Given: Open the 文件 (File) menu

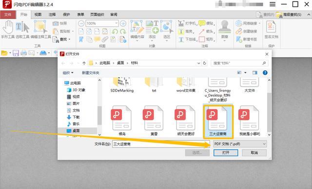Looking at the screenshot, I should pos(8,15).
